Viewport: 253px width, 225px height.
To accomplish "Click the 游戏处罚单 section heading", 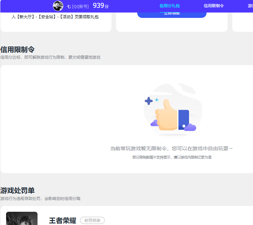I will point(18,190).
